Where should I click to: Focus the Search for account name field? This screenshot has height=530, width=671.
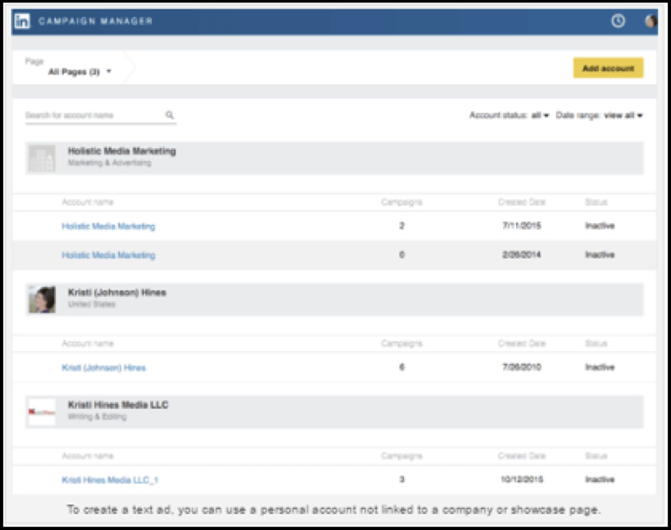tap(100, 115)
